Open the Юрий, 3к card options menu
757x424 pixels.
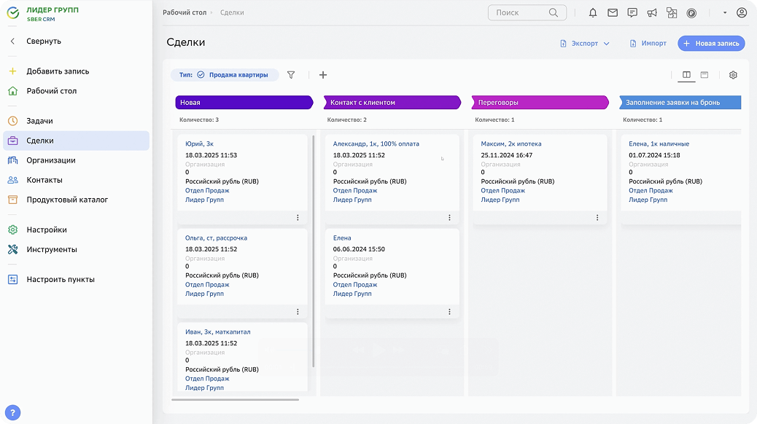[298, 218]
